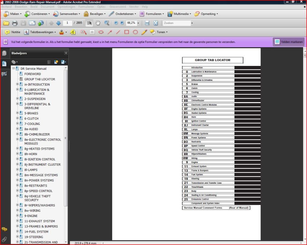The height and width of the screenshot is (245, 307).
Task: Select the 8w-WIRING bookmark
Action: 32,211
